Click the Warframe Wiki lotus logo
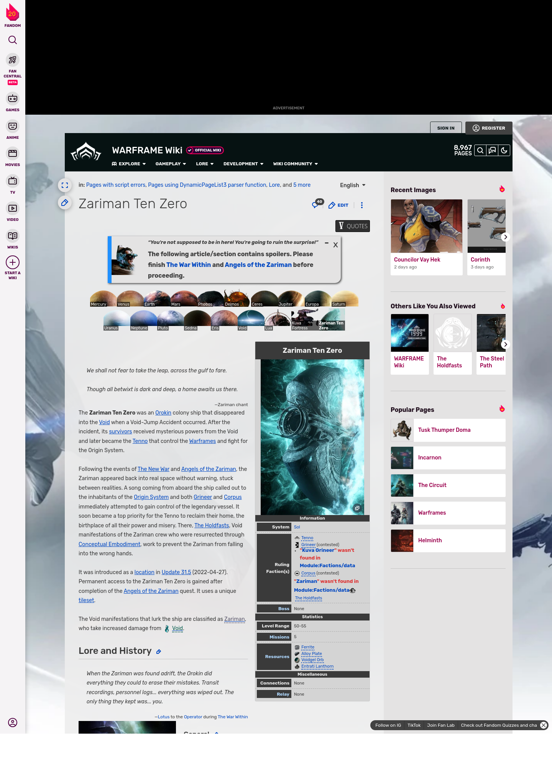The width and height of the screenshot is (552, 767). pyautogui.click(x=86, y=151)
